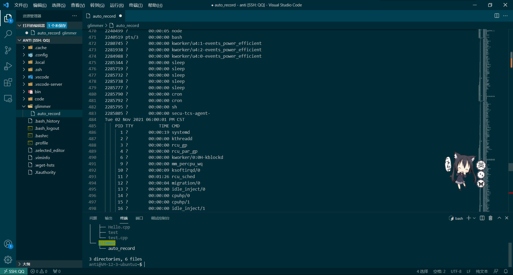Image resolution: width=513 pixels, height=275 pixels.
Task: Open the Extensions view
Action: (x=8, y=82)
